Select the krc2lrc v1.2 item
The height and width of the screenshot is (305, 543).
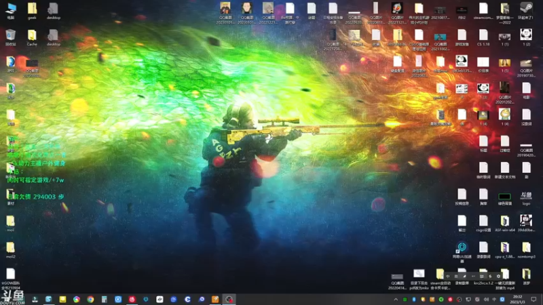tap(483, 277)
